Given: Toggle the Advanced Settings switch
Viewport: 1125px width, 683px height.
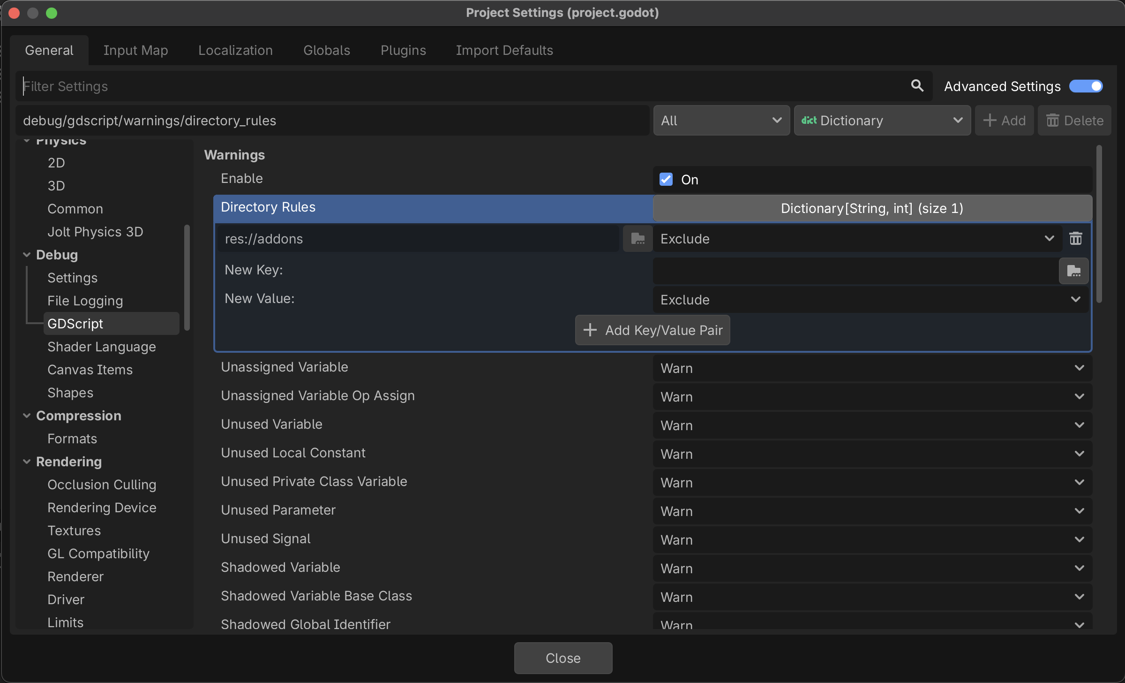Looking at the screenshot, I should click(1086, 86).
